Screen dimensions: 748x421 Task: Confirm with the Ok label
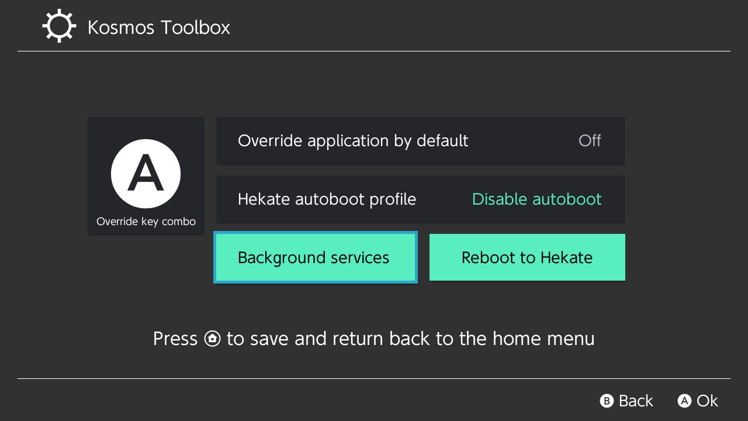coord(707,401)
